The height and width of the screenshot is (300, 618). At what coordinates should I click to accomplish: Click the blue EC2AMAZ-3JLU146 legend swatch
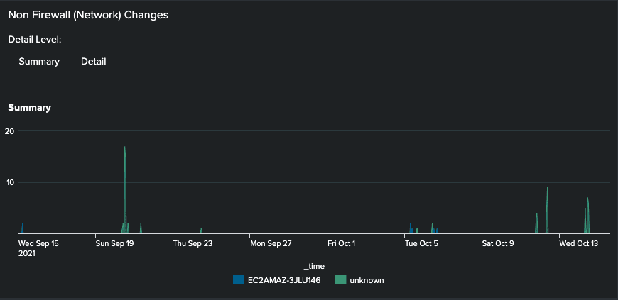(238, 280)
